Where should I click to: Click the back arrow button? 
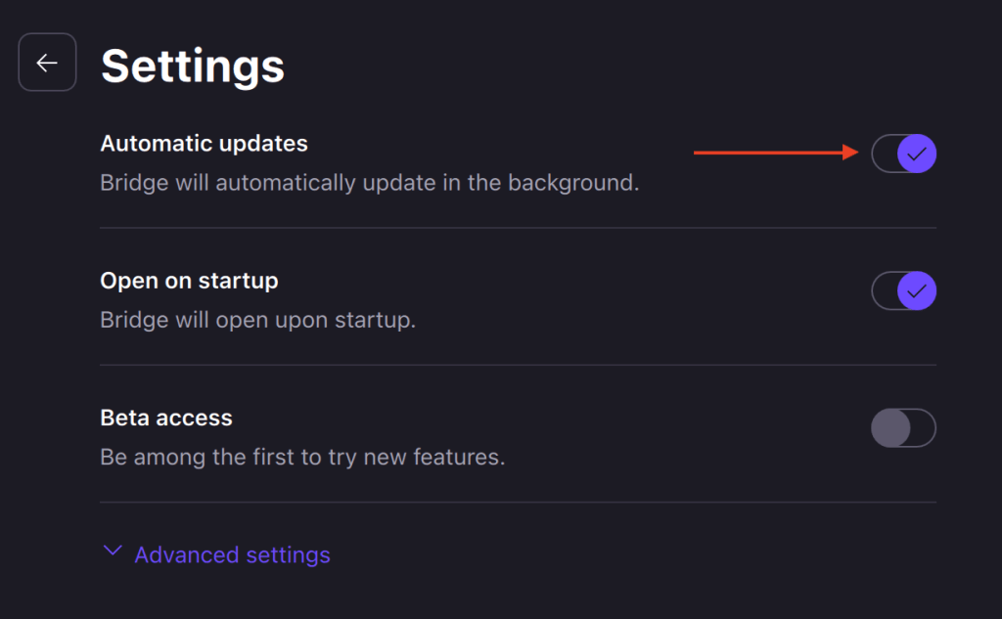tap(47, 63)
